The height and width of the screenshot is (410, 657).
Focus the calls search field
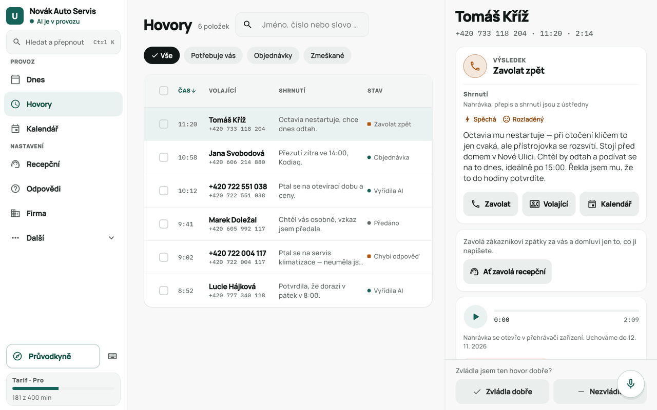pos(302,25)
